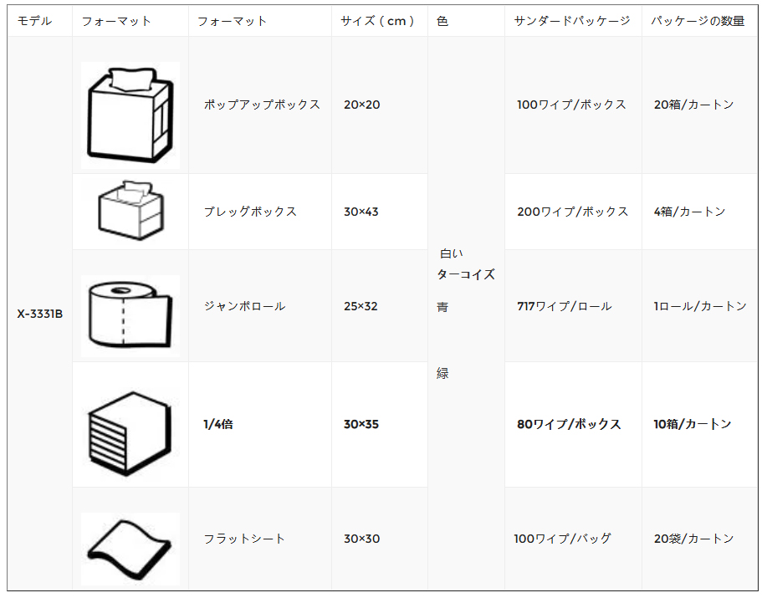Image resolution: width=762 pixels, height=598 pixels.
Task: Click the ターコイズ color text
Action: 466,274
